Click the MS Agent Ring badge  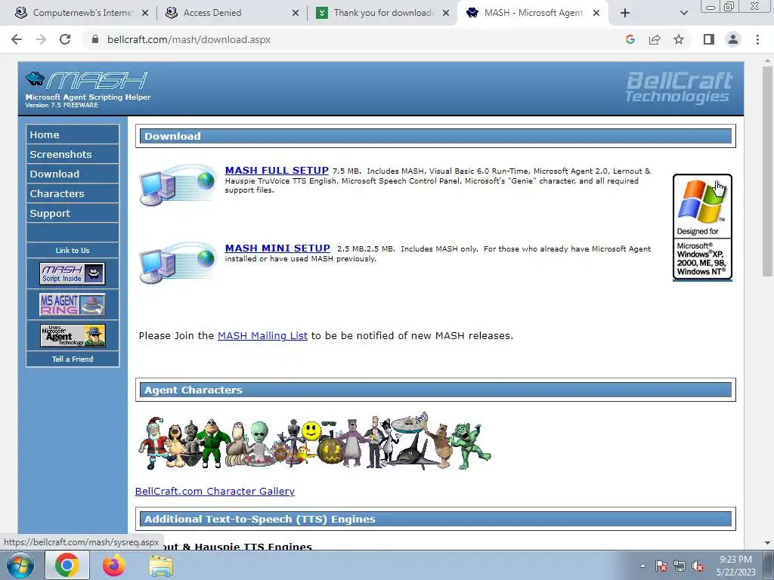73,305
